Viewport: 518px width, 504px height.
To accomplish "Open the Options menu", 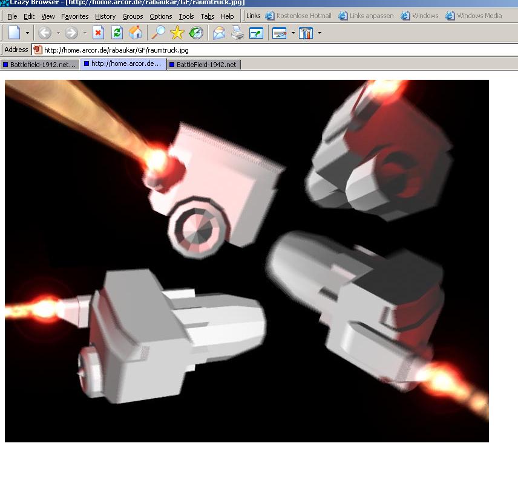I will pyautogui.click(x=161, y=16).
